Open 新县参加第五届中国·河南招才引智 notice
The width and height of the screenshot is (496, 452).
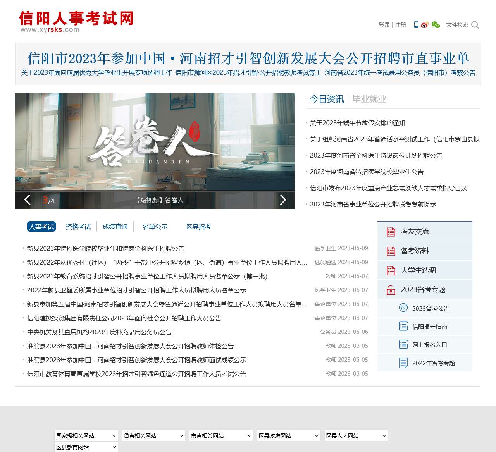167,304
